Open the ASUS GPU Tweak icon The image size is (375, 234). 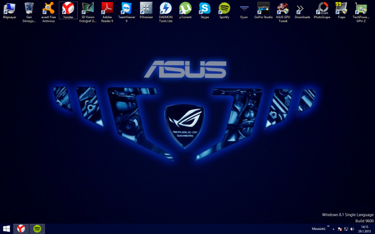pyautogui.click(x=283, y=8)
